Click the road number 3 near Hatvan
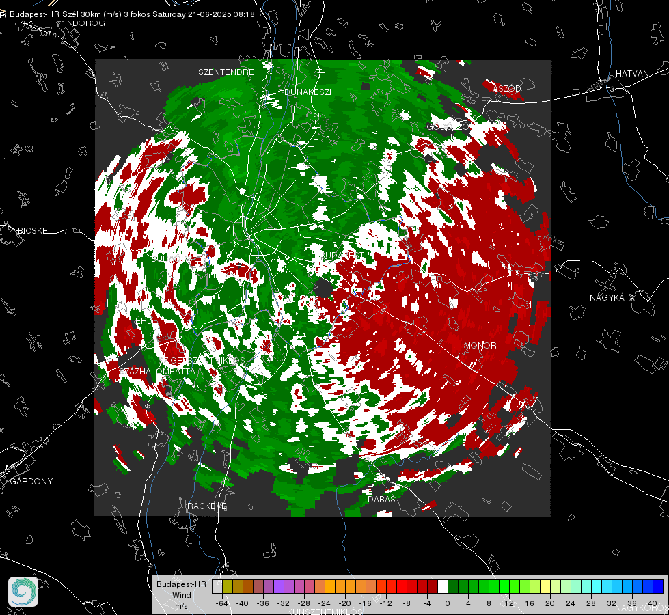669x615 pixels. click(x=612, y=90)
